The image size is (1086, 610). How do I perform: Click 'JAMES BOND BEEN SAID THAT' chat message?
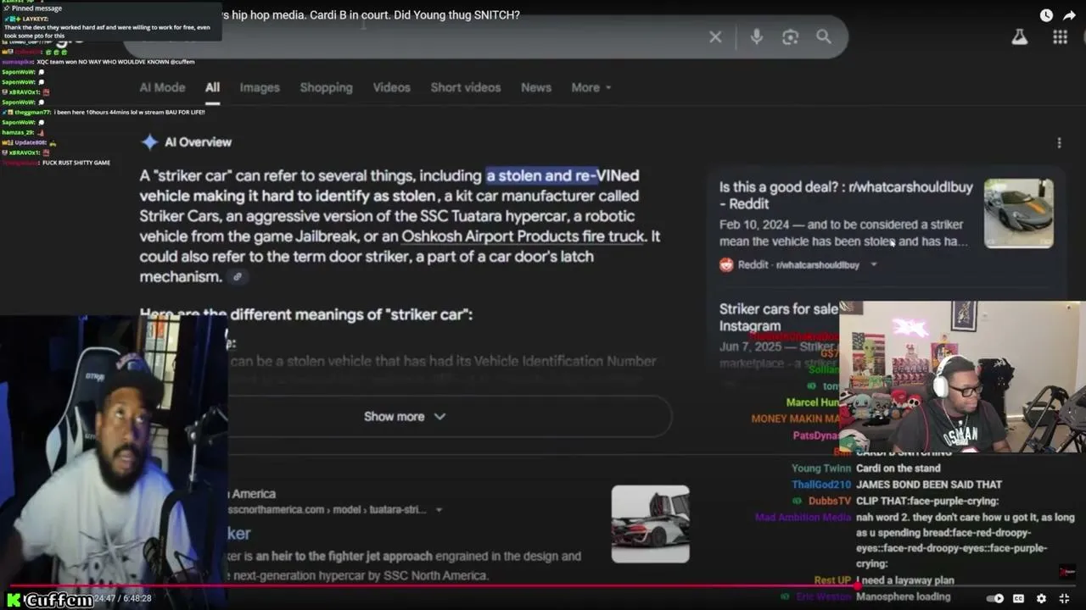pyautogui.click(x=929, y=485)
